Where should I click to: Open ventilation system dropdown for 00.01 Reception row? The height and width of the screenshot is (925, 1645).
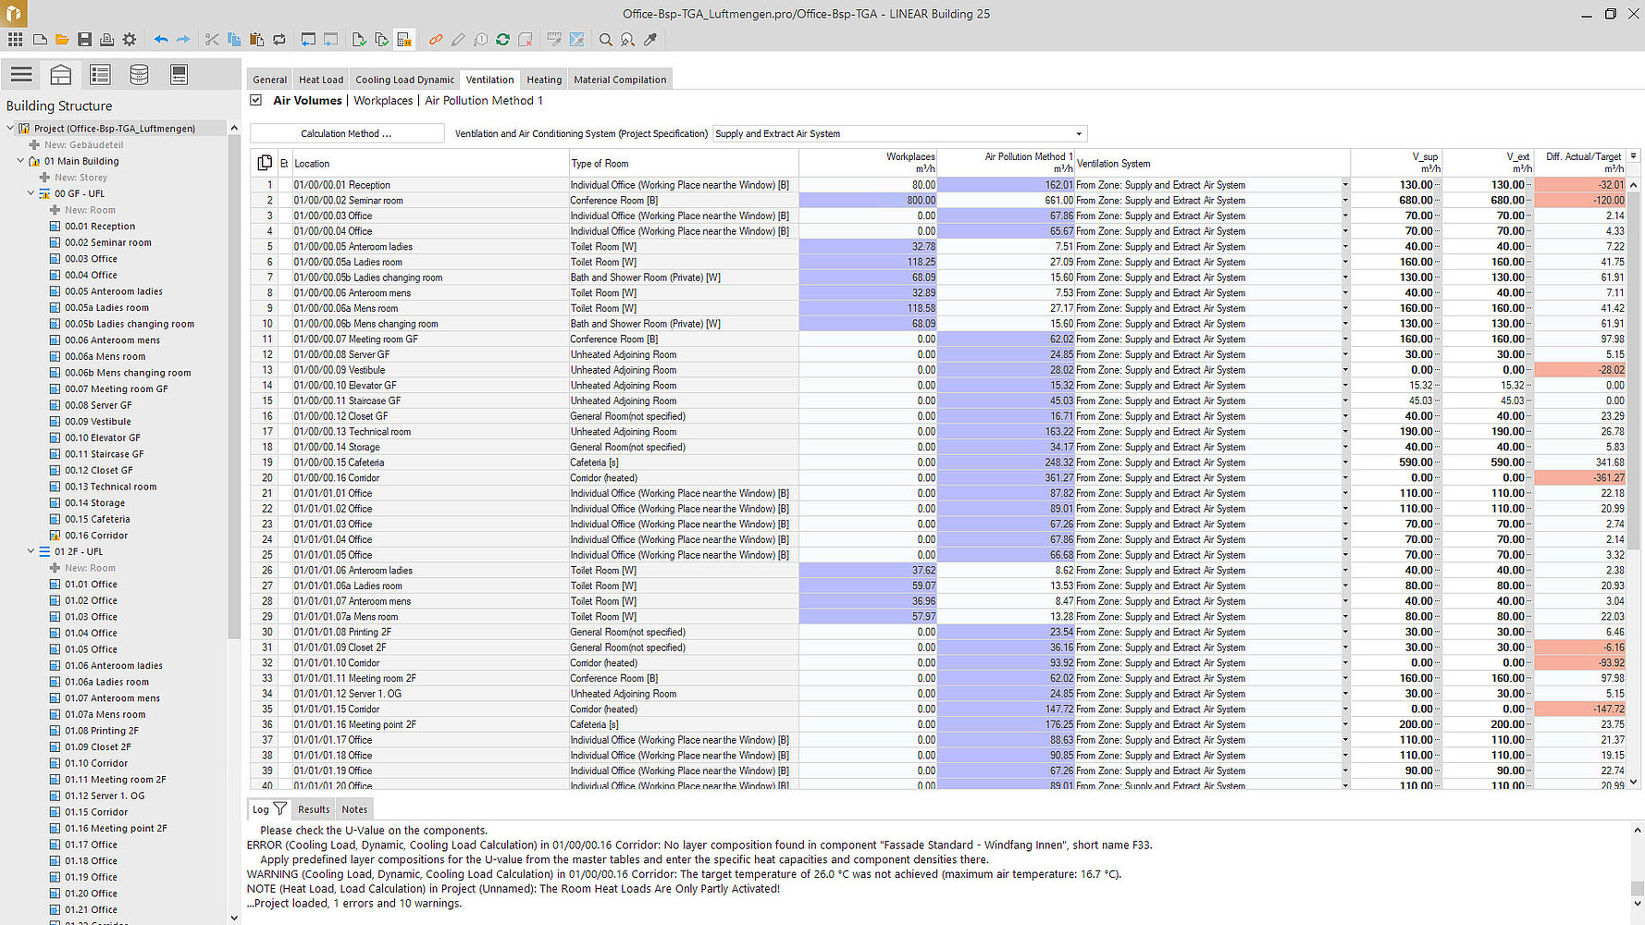(x=1345, y=185)
